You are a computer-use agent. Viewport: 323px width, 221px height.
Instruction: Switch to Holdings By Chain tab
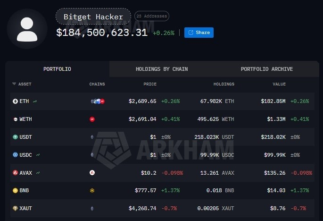point(162,69)
